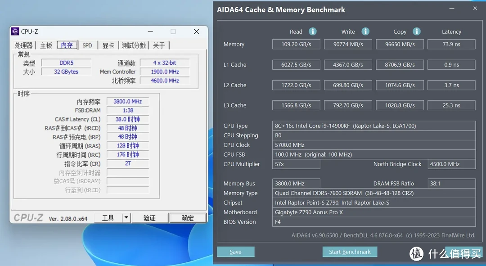
Task: Click the Chipset field Intel Raptor Point-S Z790
Action: point(374,203)
